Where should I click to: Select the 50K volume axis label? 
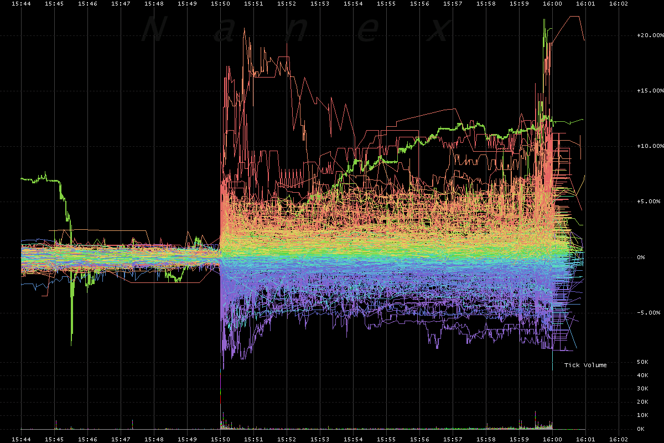[642, 362]
